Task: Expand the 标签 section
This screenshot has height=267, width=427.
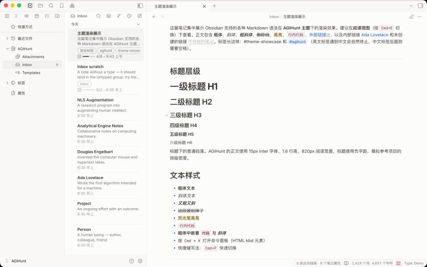Action: pyautogui.click(x=8, y=83)
